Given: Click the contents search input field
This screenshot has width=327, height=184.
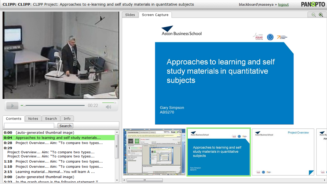Looking at the screenshot, I should click(x=29, y=126).
